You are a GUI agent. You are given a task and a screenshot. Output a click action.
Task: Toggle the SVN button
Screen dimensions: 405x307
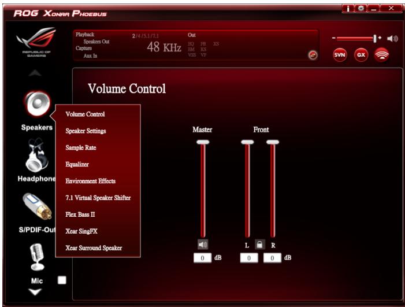coord(340,55)
